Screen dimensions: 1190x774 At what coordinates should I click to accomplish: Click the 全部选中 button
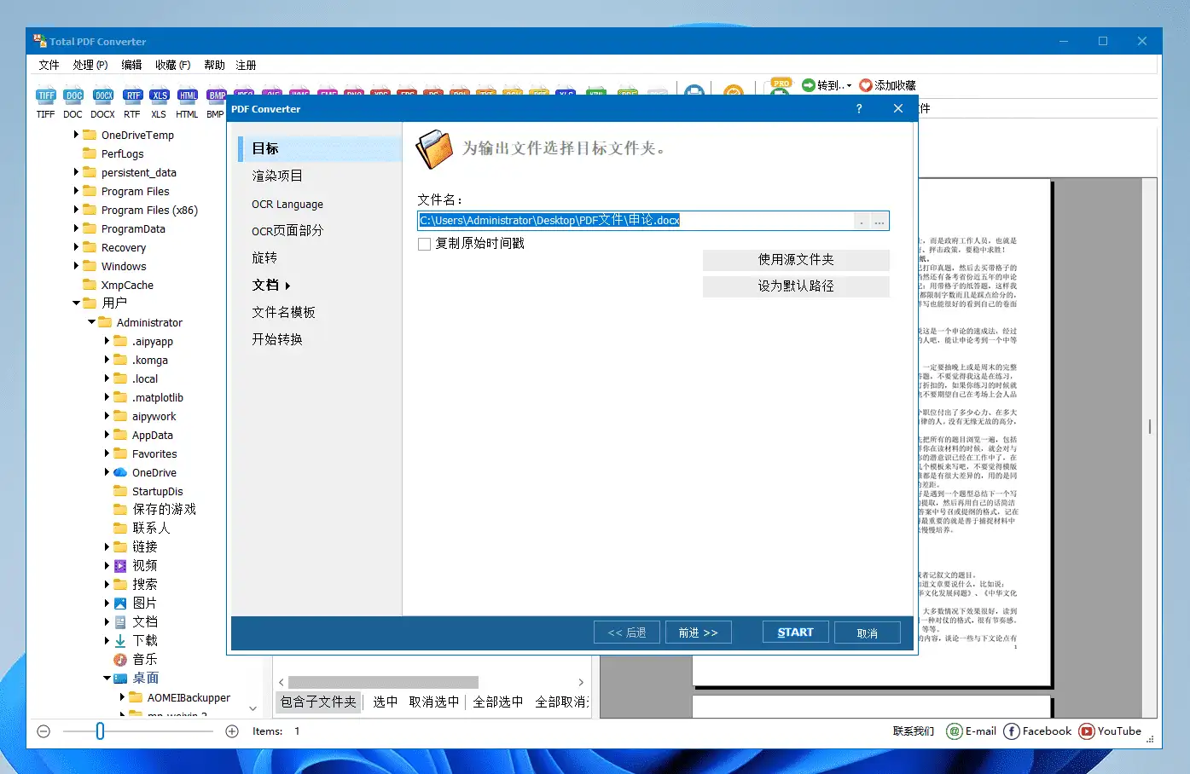498,702
